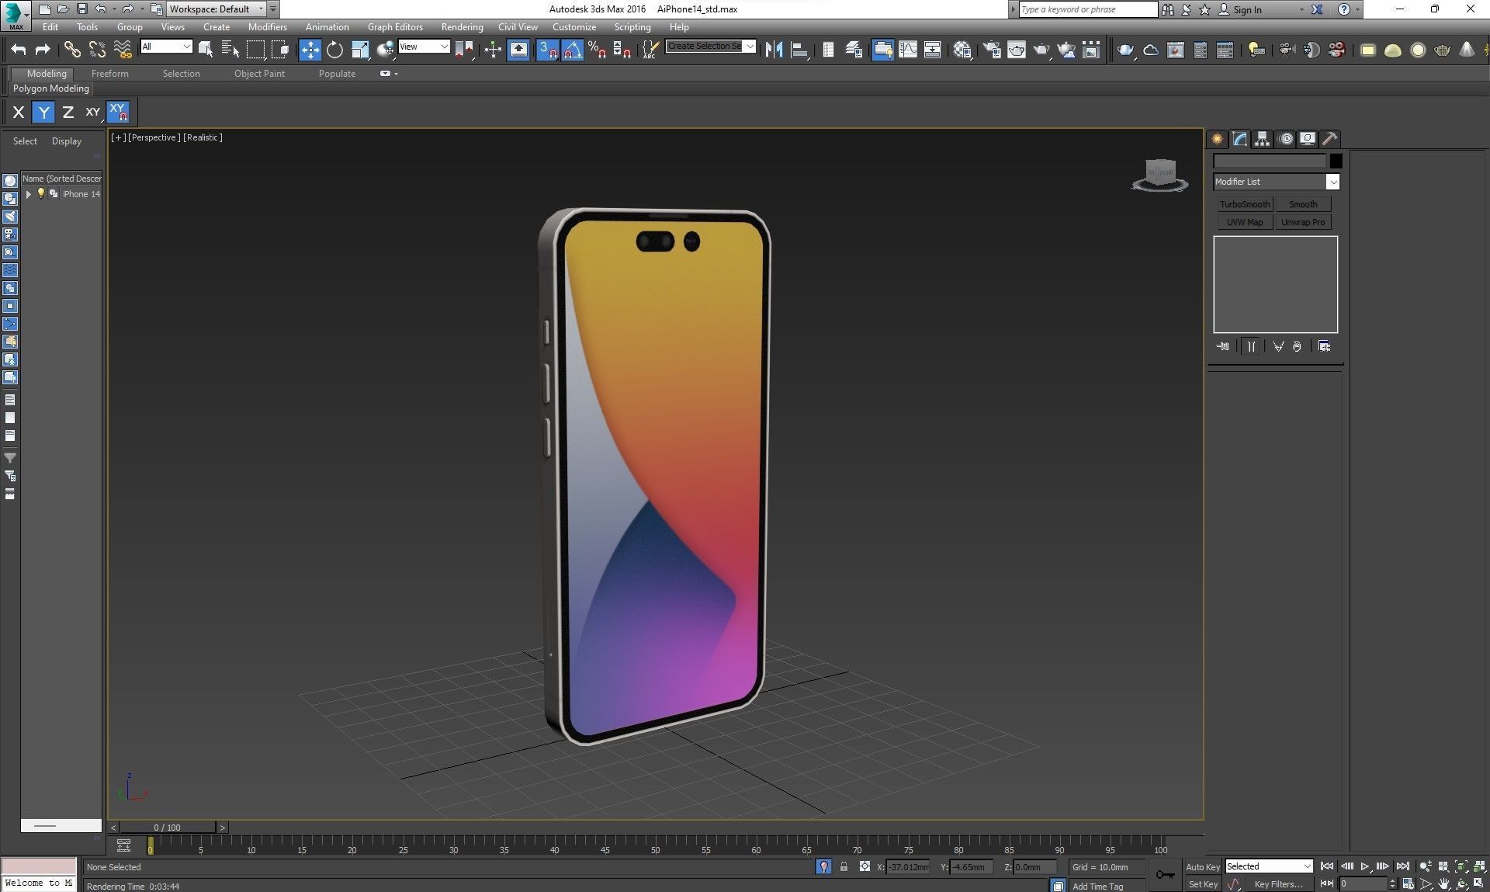Select the Select and Uniform Scale tool
The height and width of the screenshot is (892, 1490).
tap(360, 50)
